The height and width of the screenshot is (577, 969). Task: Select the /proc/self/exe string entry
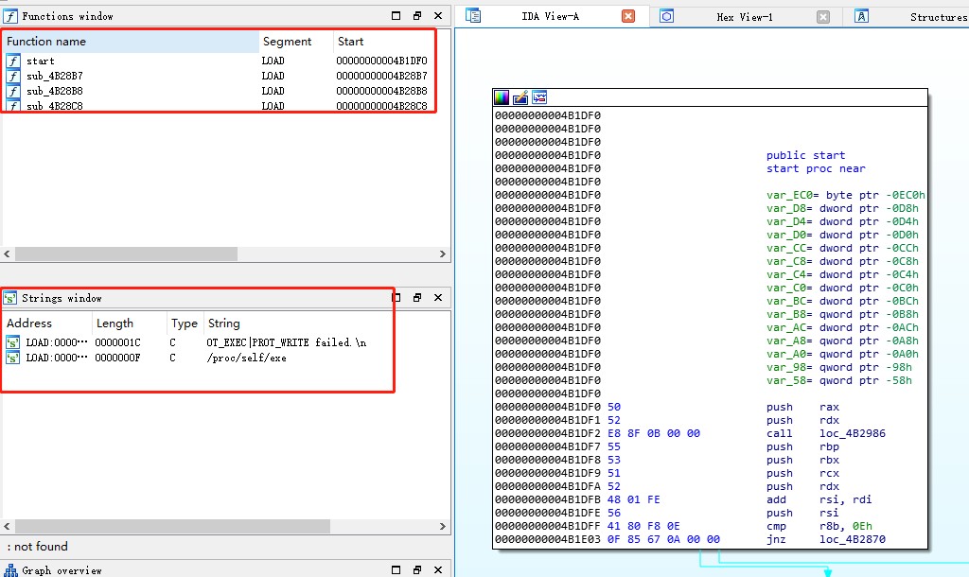[x=246, y=358]
